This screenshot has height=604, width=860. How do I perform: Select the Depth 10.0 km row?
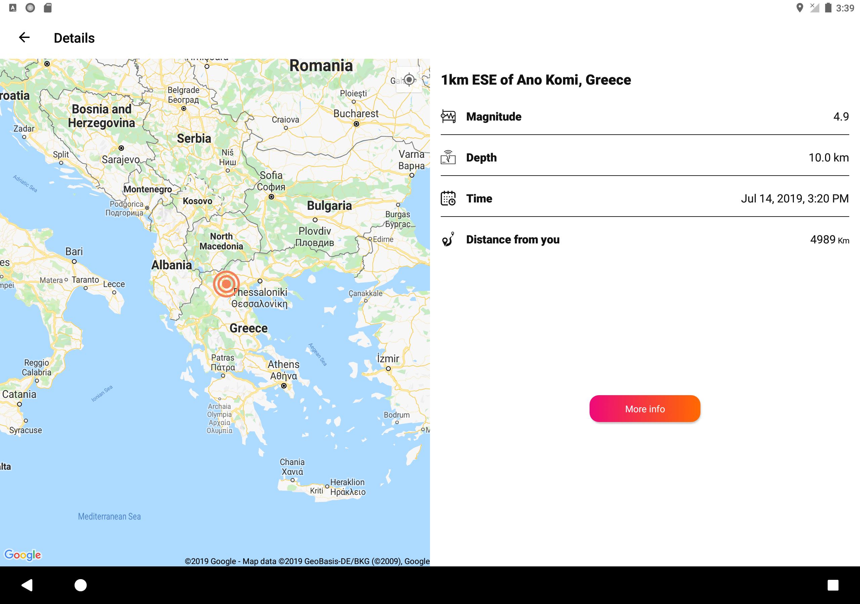point(644,158)
